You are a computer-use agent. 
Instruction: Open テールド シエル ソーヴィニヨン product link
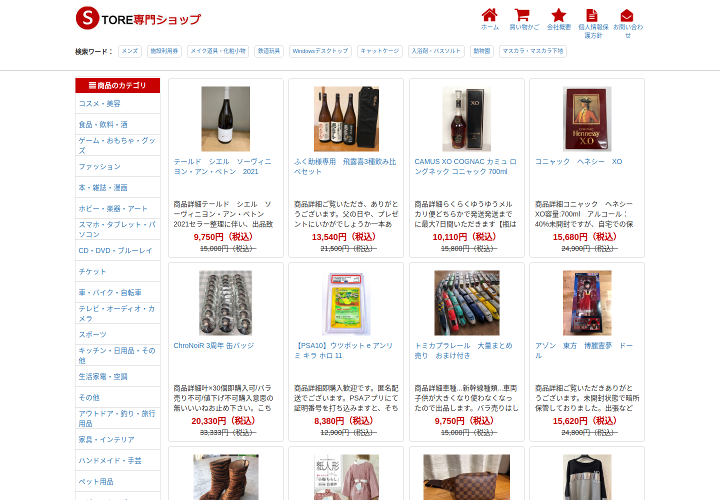[x=223, y=166]
